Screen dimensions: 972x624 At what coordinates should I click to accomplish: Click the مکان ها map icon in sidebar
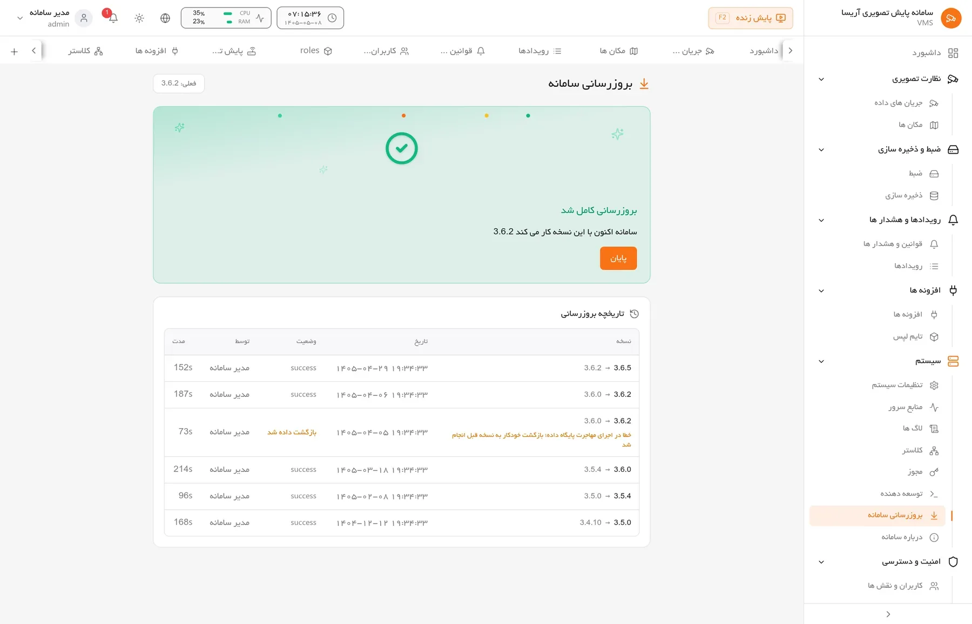point(934,125)
